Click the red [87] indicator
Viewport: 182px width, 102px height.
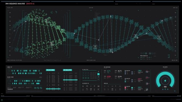(140, 79)
